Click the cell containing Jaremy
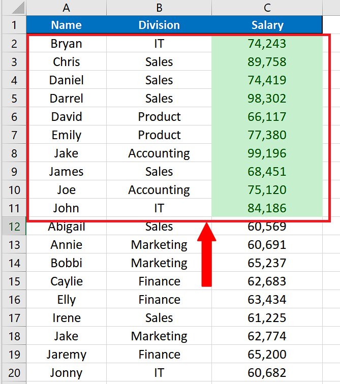Viewport: 340px width, 384px height. click(x=67, y=354)
